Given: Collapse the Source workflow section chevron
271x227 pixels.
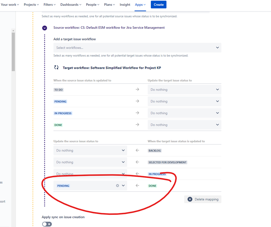Looking at the screenshot, I should [44, 28].
